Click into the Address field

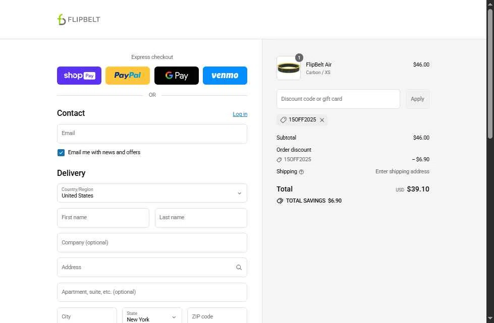click(152, 268)
